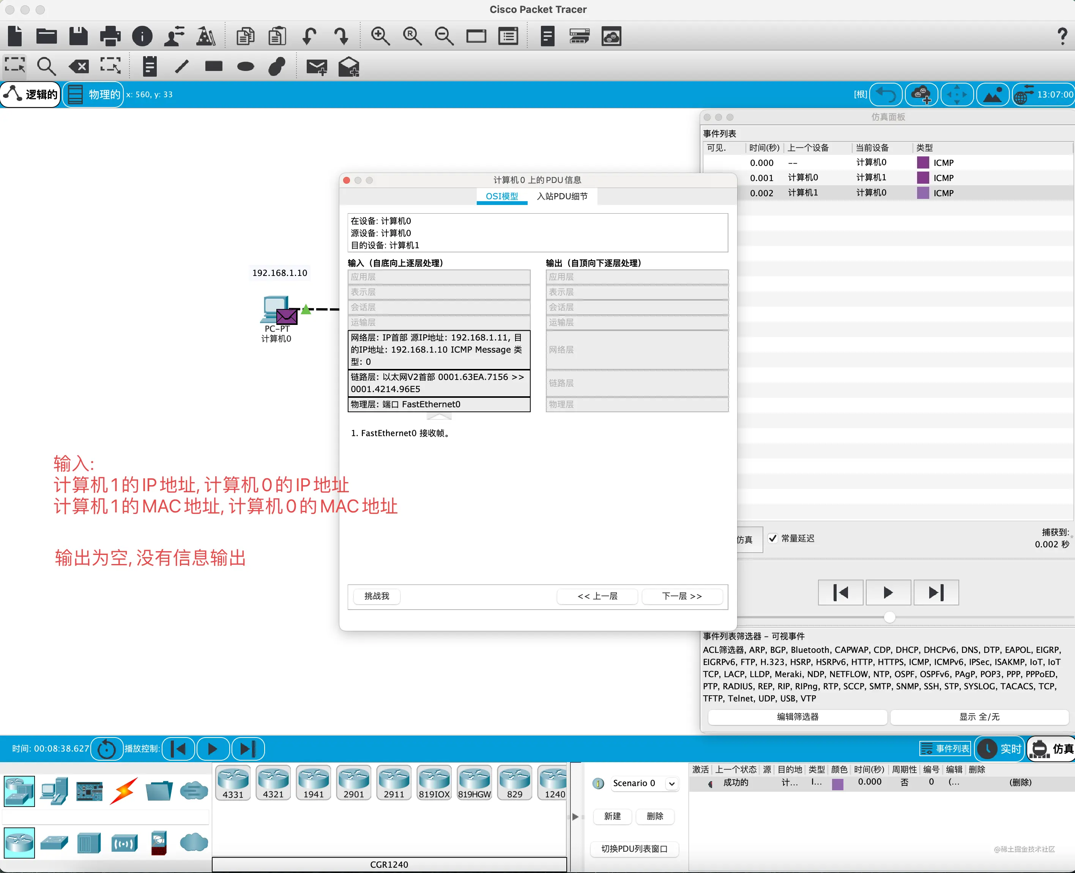Screen dimensions: 1075x873
Task: Click the 删除 scenario button
Action: tap(655, 816)
